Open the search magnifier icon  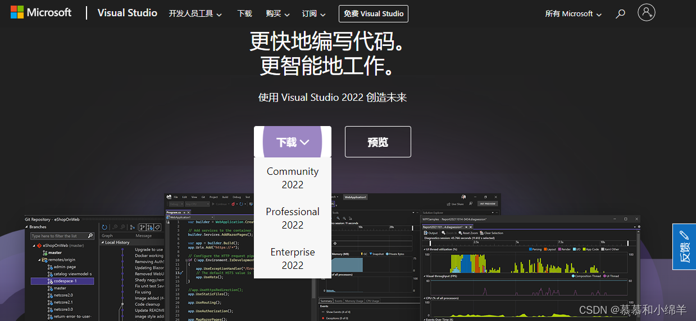click(620, 13)
